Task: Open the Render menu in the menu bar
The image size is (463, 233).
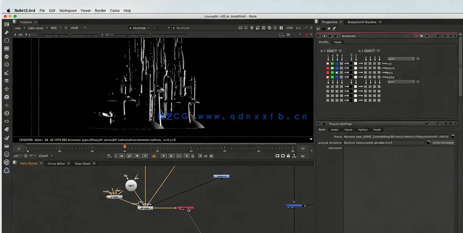Action: 100,10
